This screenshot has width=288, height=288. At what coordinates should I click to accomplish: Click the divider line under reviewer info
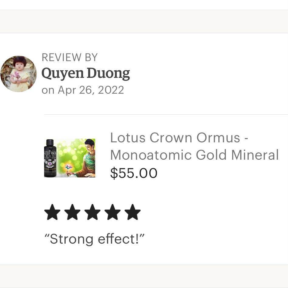(x=166, y=115)
